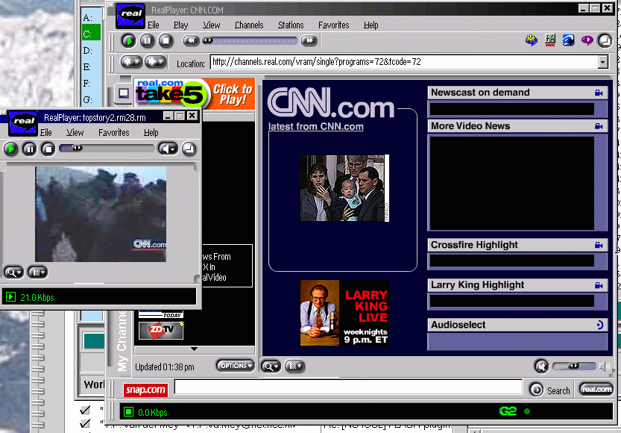Click the real.com take5 banner
The image size is (621, 433).
pyautogui.click(x=171, y=93)
